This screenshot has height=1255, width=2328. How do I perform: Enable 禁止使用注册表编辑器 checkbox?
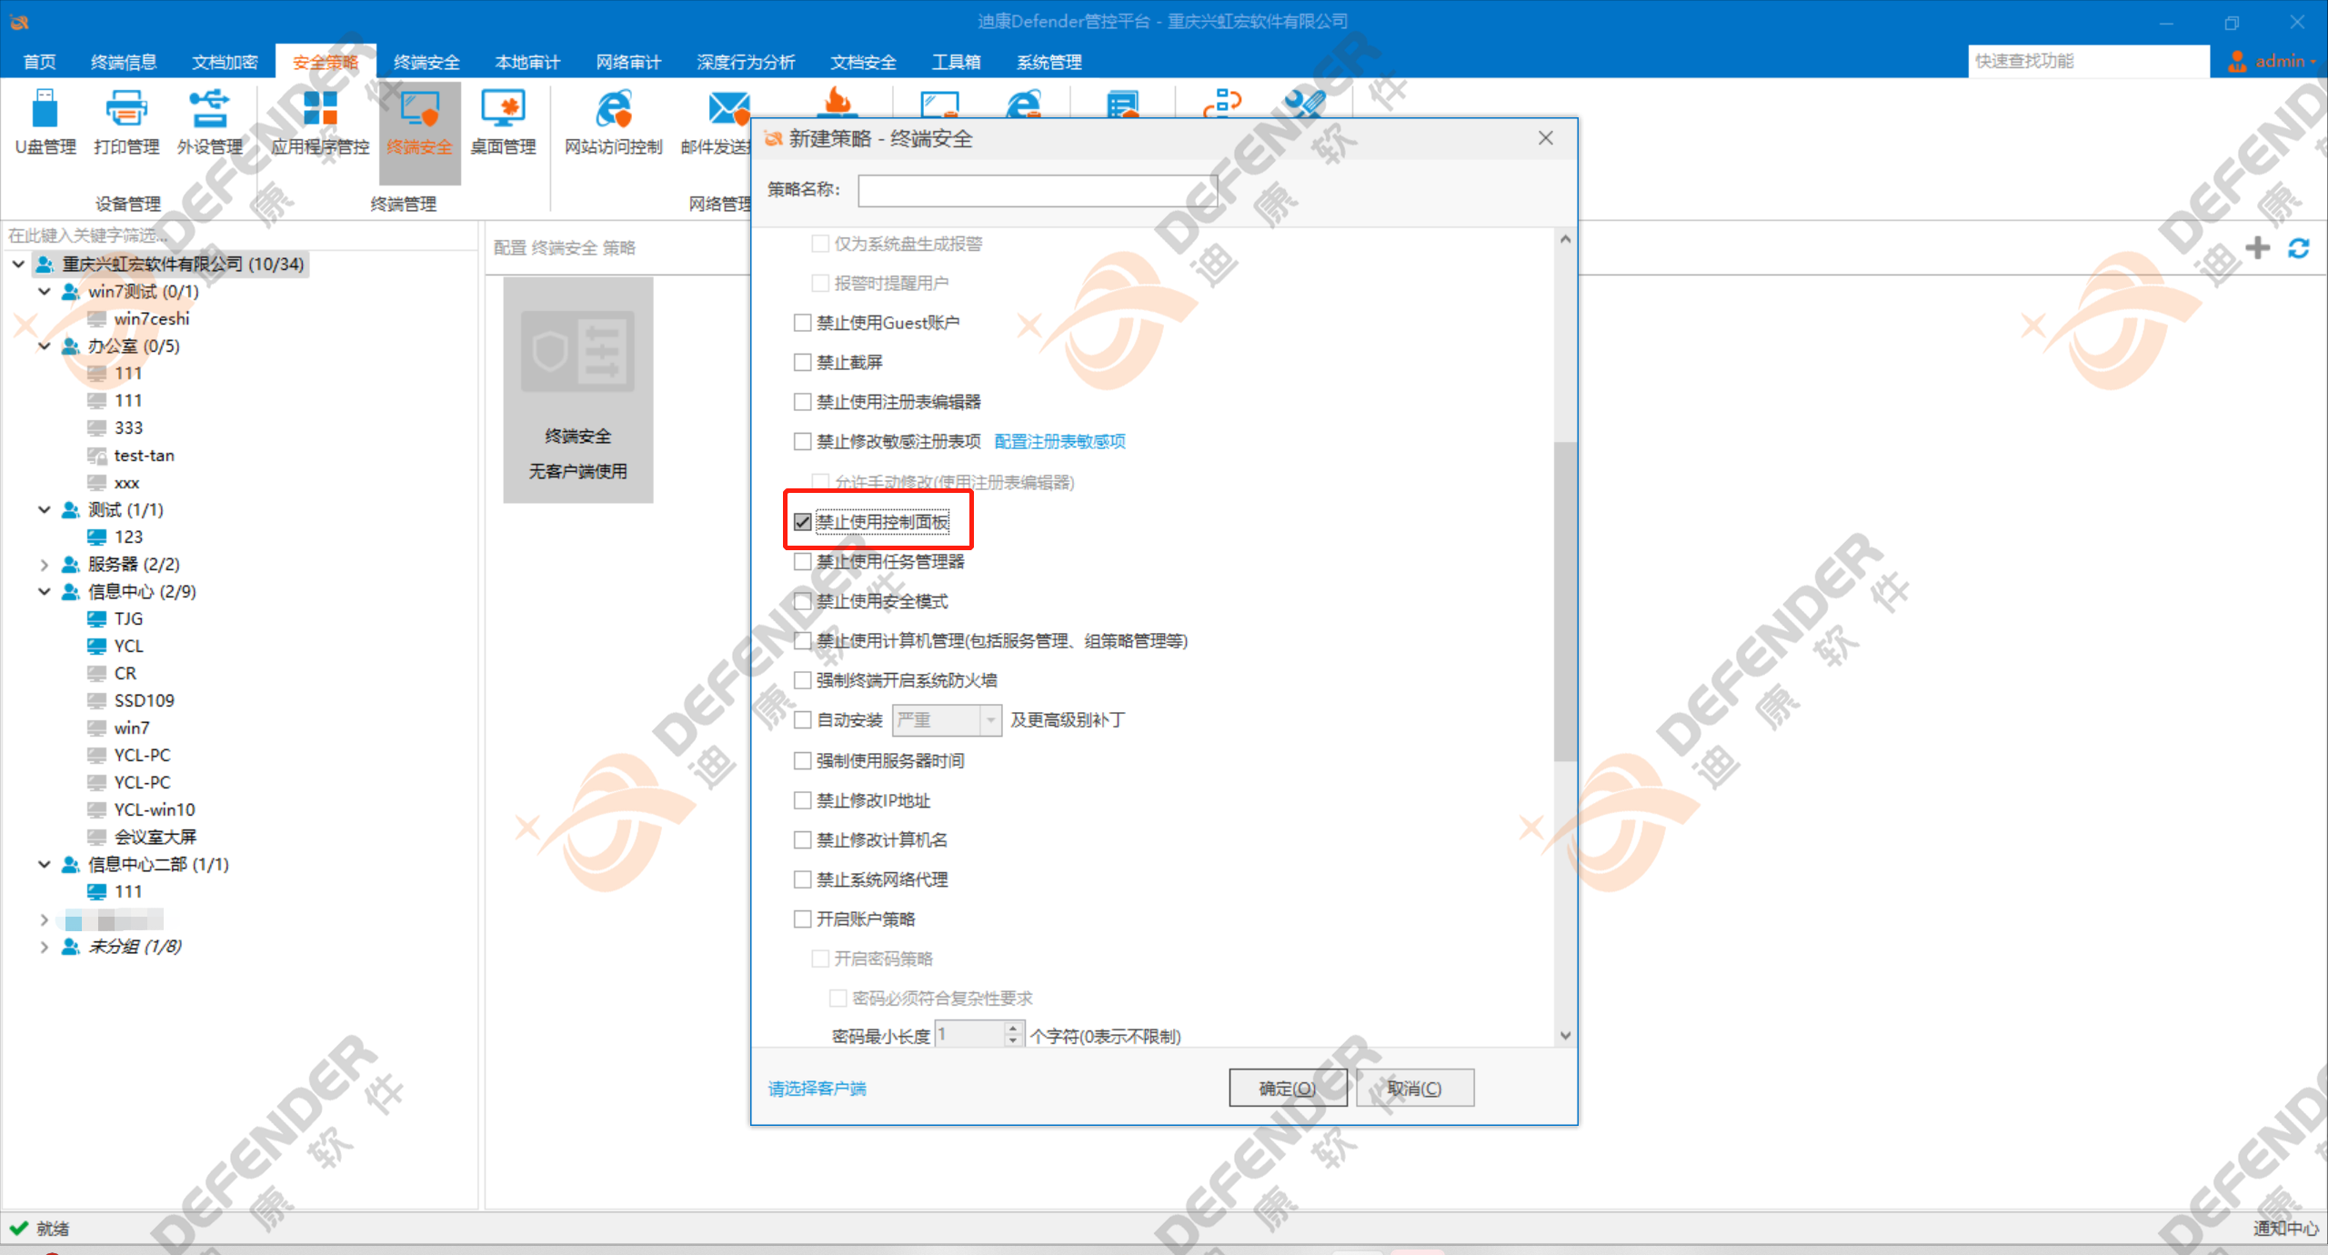(802, 402)
